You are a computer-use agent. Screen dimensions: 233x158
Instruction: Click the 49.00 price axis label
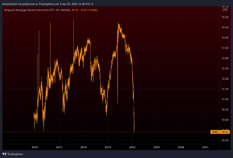pyautogui.click(x=225, y=140)
